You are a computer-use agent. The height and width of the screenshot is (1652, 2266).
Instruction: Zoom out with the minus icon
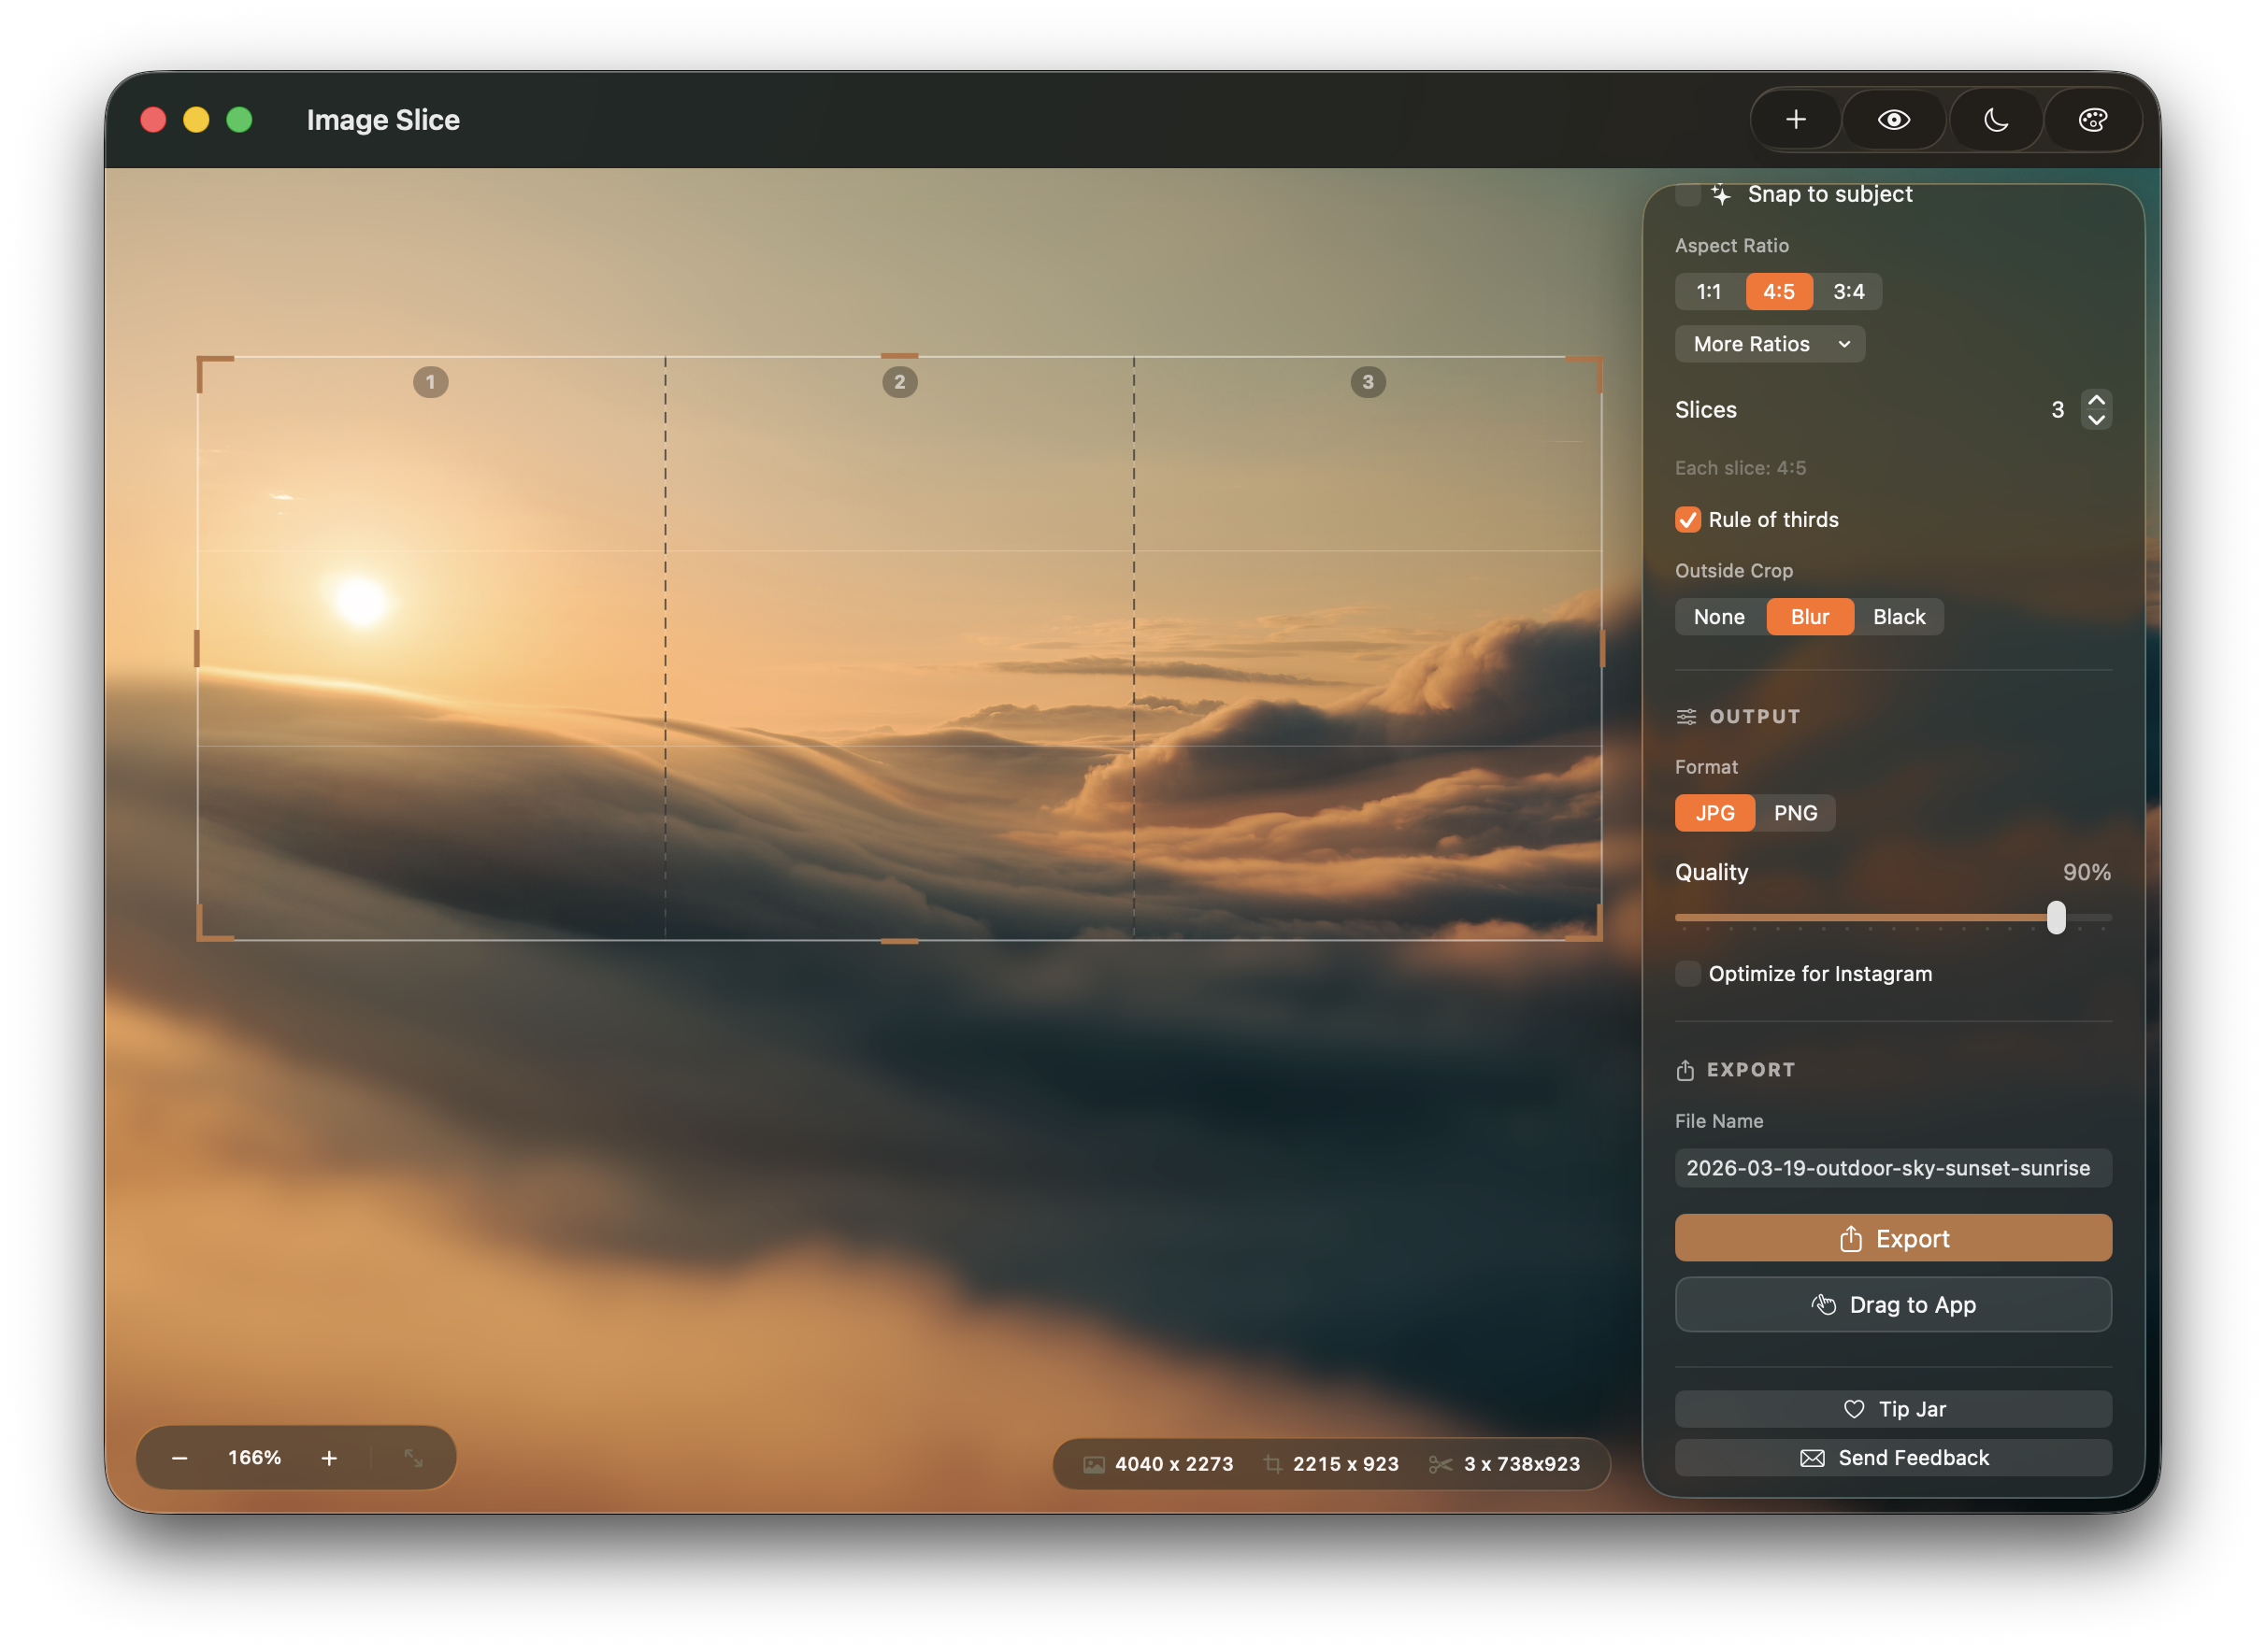pyautogui.click(x=180, y=1458)
